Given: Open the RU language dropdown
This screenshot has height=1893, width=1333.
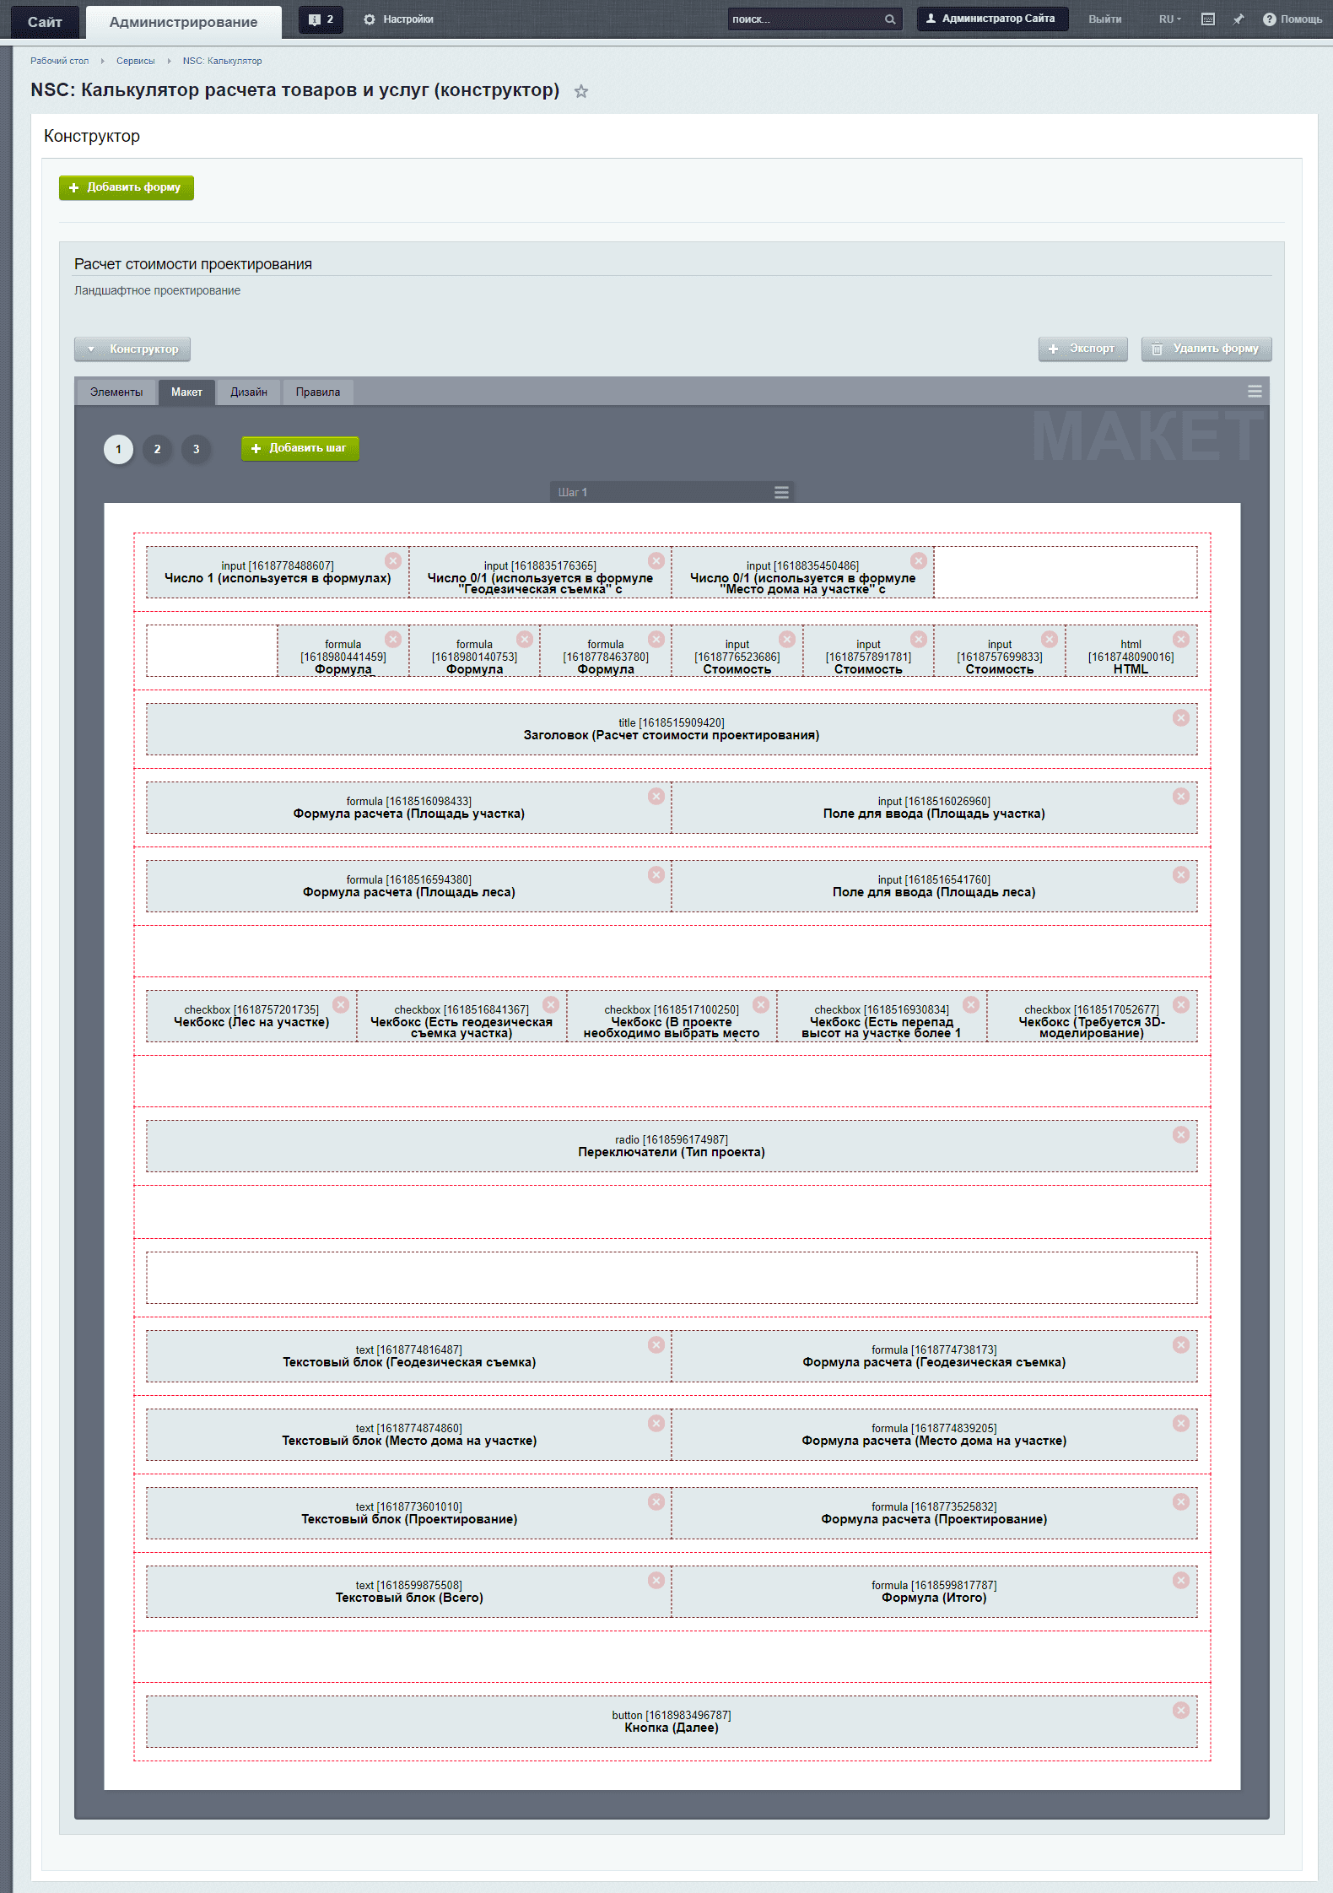Looking at the screenshot, I should pos(1169,19).
